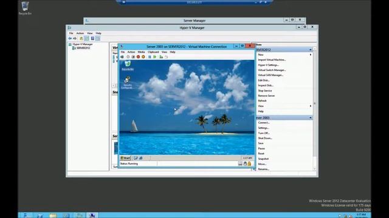Click the host taskbar clock
Screen dimensions: 389x218
pos(361,216)
